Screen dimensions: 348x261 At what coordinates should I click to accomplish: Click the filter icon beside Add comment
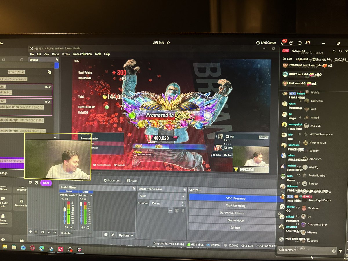(x=340, y=251)
